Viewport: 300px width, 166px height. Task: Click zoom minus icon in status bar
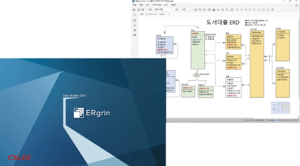[268, 120]
